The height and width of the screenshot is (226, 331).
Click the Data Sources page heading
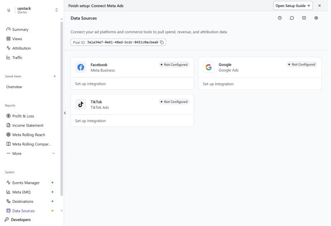pos(84,18)
